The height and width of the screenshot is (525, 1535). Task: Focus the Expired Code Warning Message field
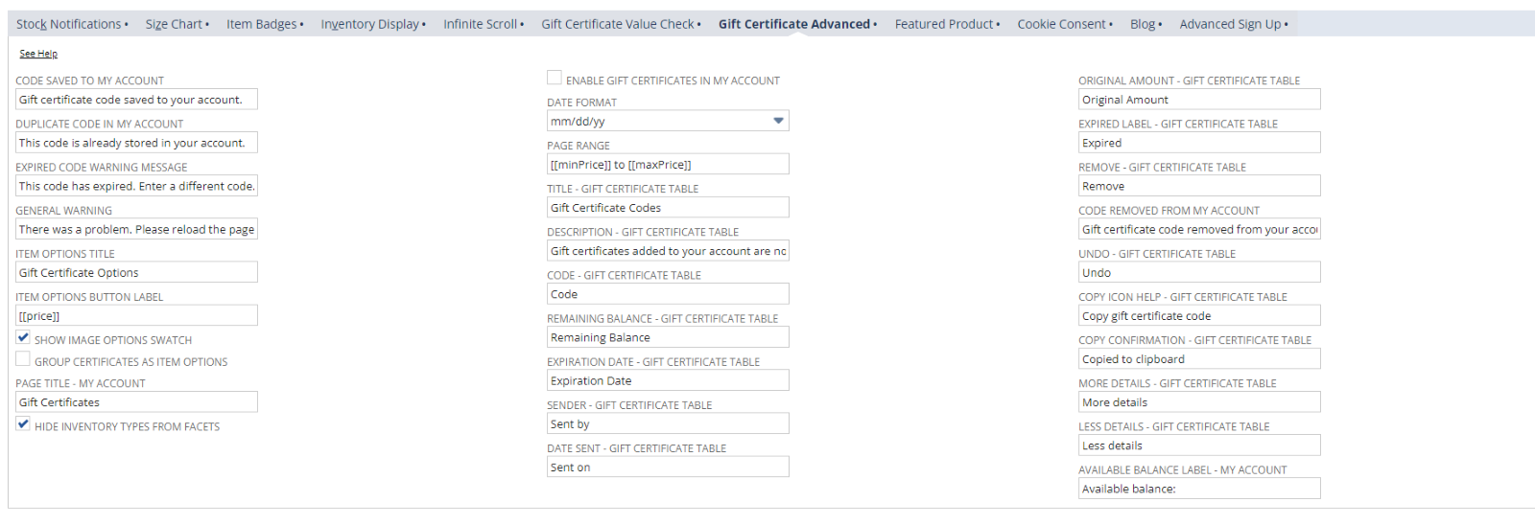(136, 186)
